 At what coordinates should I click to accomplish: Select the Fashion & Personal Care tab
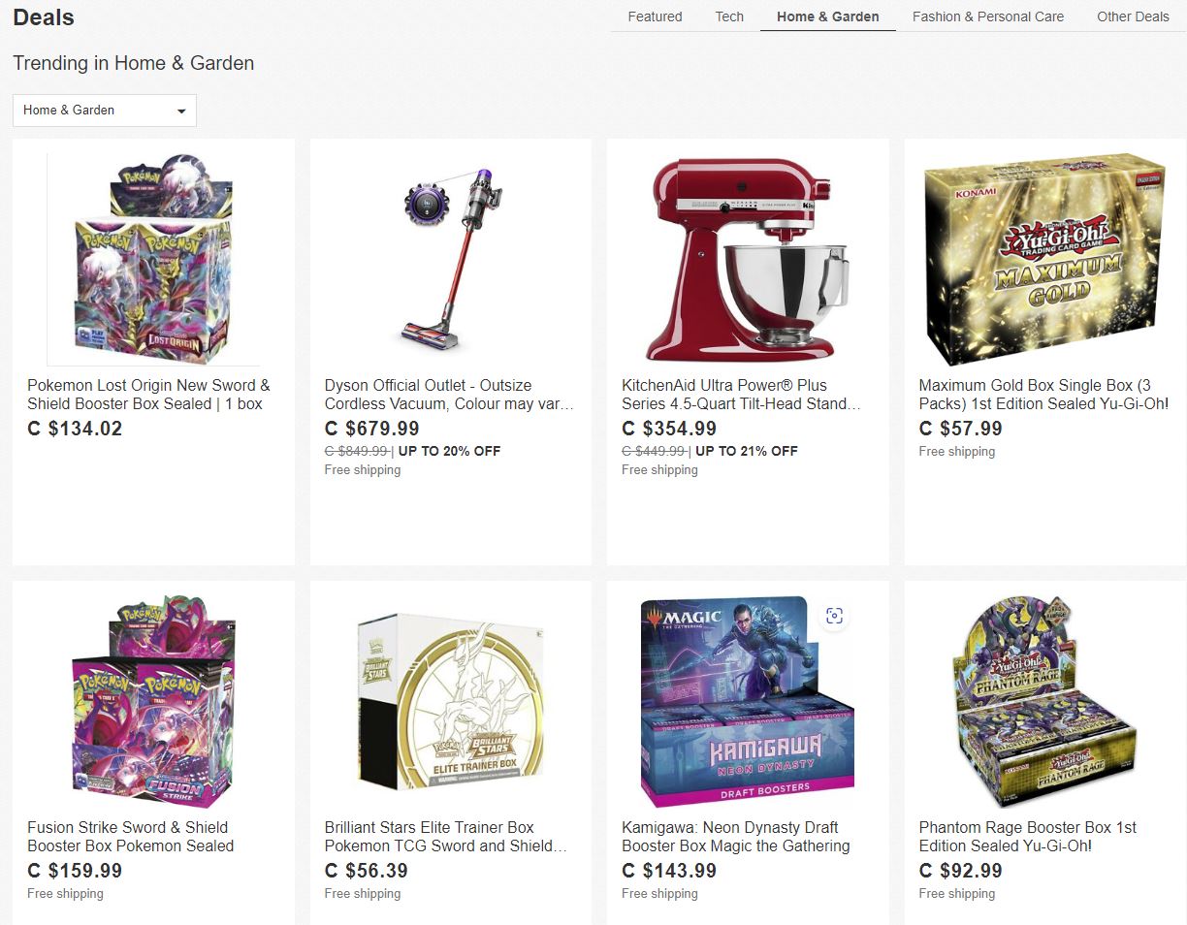point(988,16)
